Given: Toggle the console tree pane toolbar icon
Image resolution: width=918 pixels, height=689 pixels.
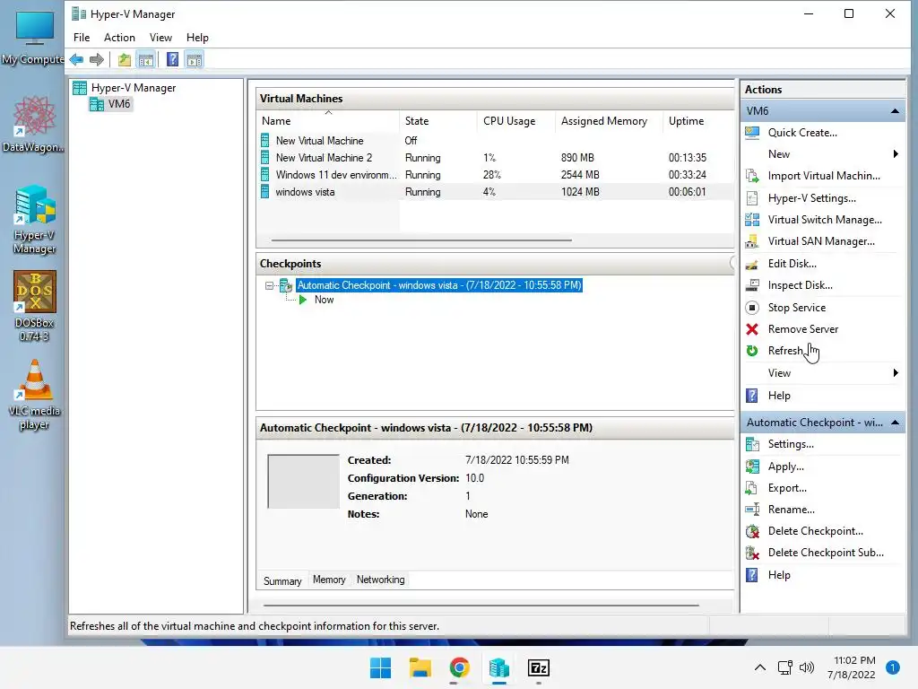Looking at the screenshot, I should [x=146, y=60].
